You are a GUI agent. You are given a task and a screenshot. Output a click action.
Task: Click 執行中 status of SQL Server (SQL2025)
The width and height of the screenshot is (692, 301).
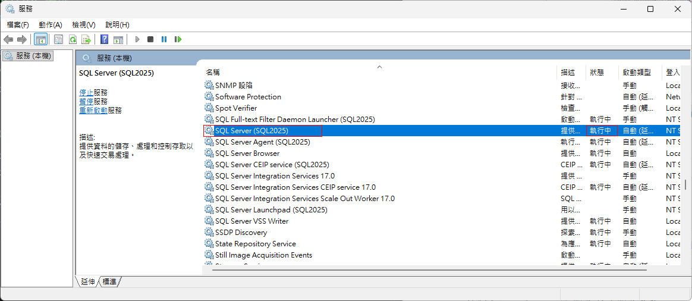coord(600,131)
